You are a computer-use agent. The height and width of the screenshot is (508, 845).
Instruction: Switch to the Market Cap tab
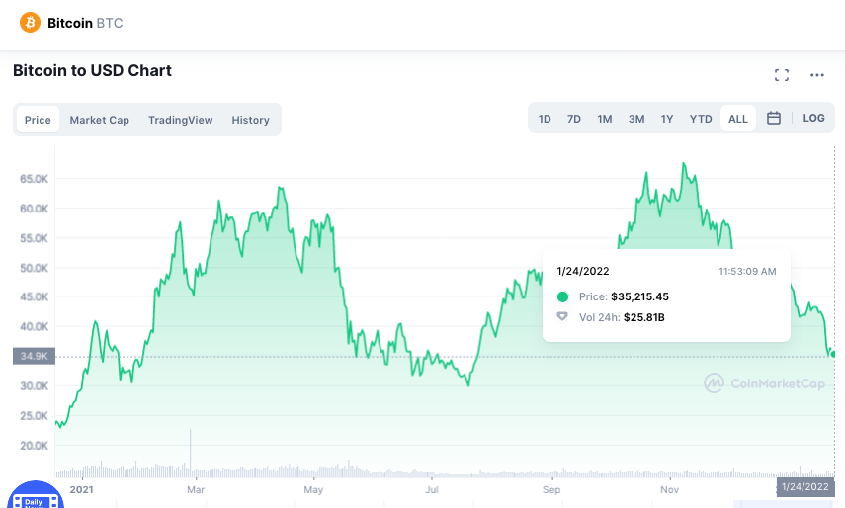[99, 120]
